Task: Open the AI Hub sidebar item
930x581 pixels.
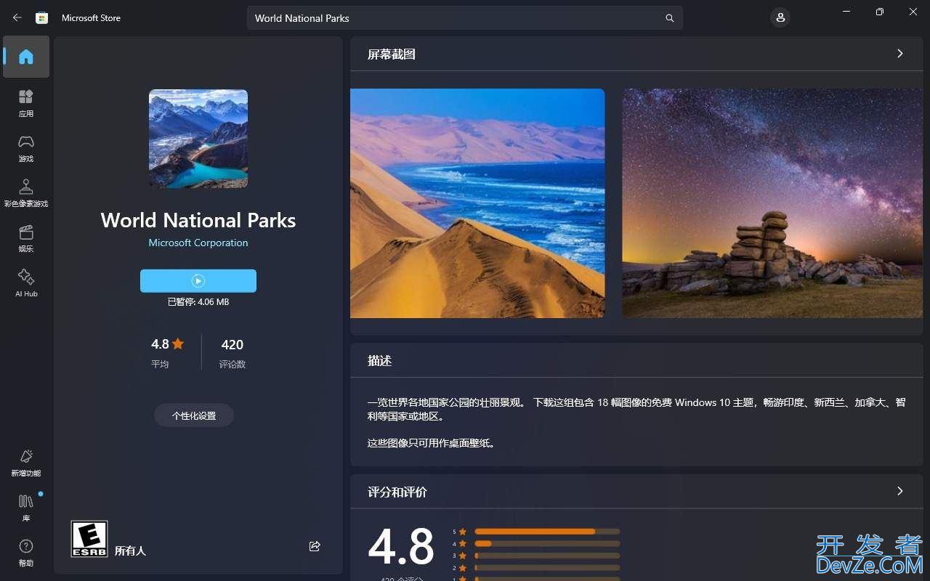Action: tap(26, 283)
